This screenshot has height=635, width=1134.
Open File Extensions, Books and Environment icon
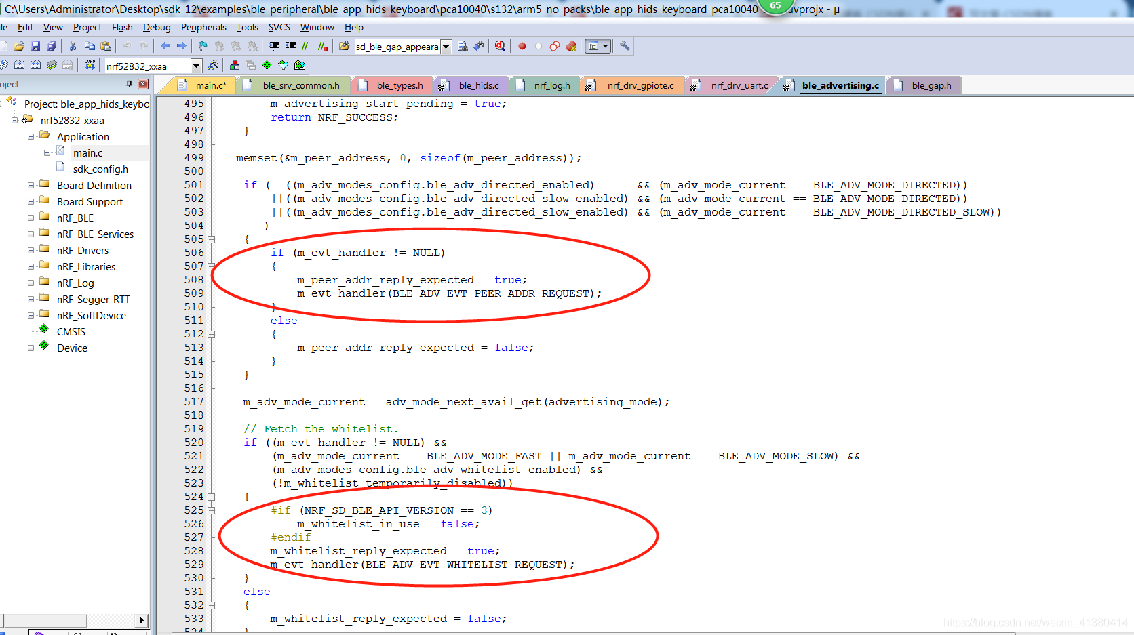click(x=235, y=65)
